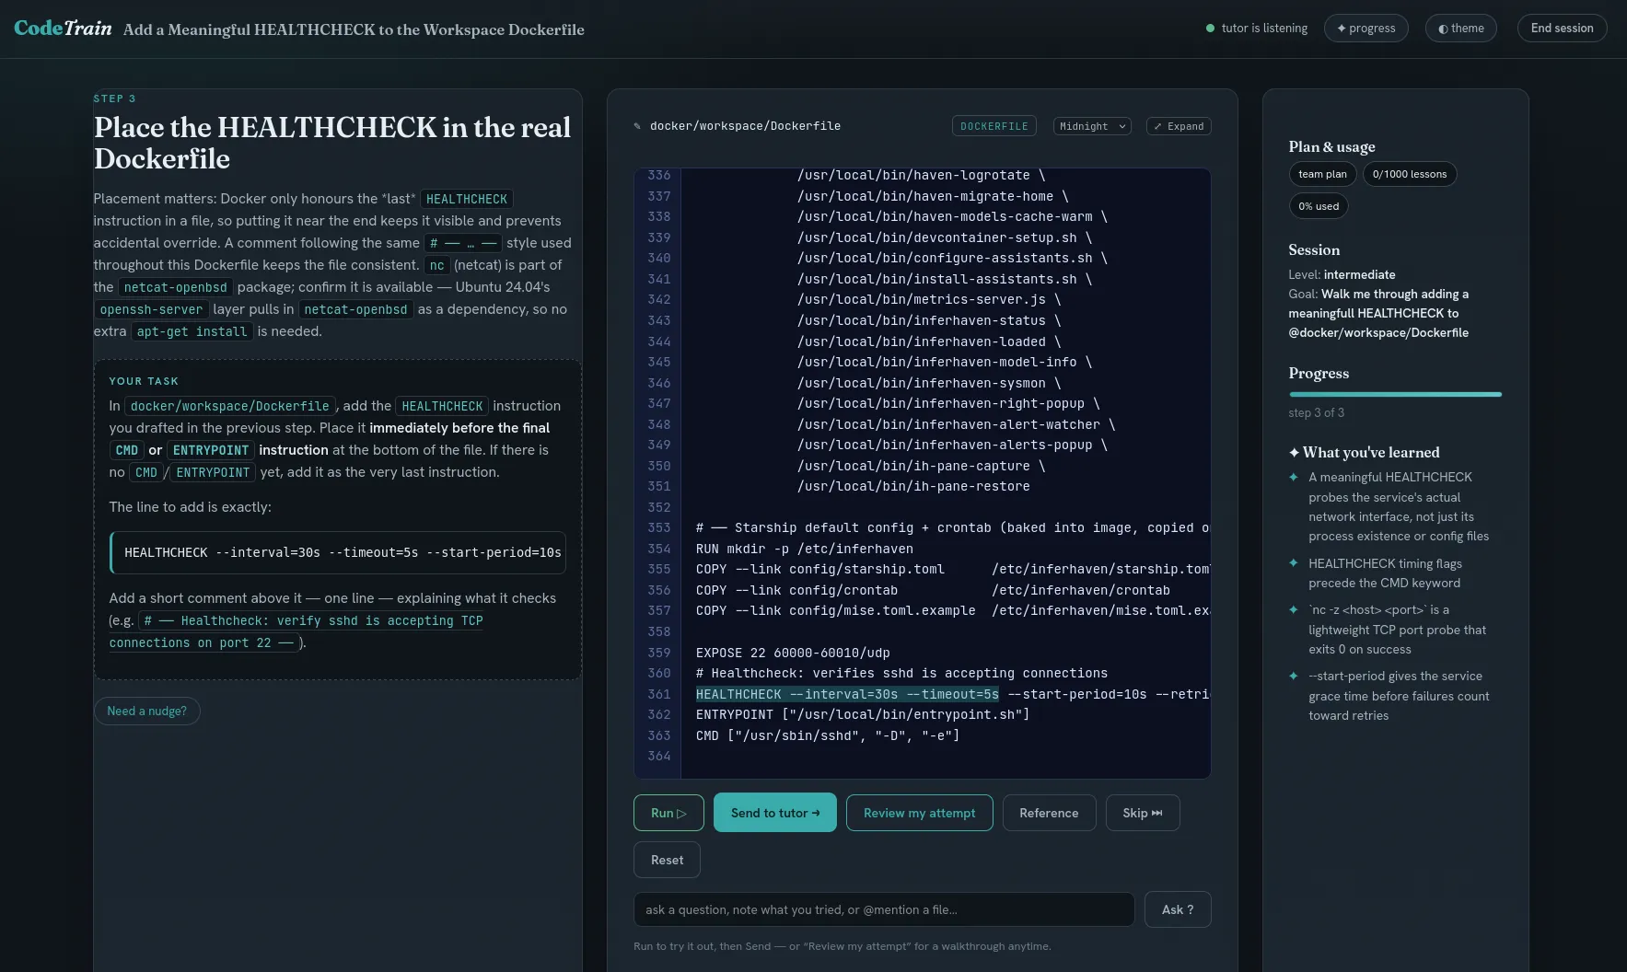Click bullet icon for nc -z probe item
The image size is (1627, 972).
point(1294,609)
